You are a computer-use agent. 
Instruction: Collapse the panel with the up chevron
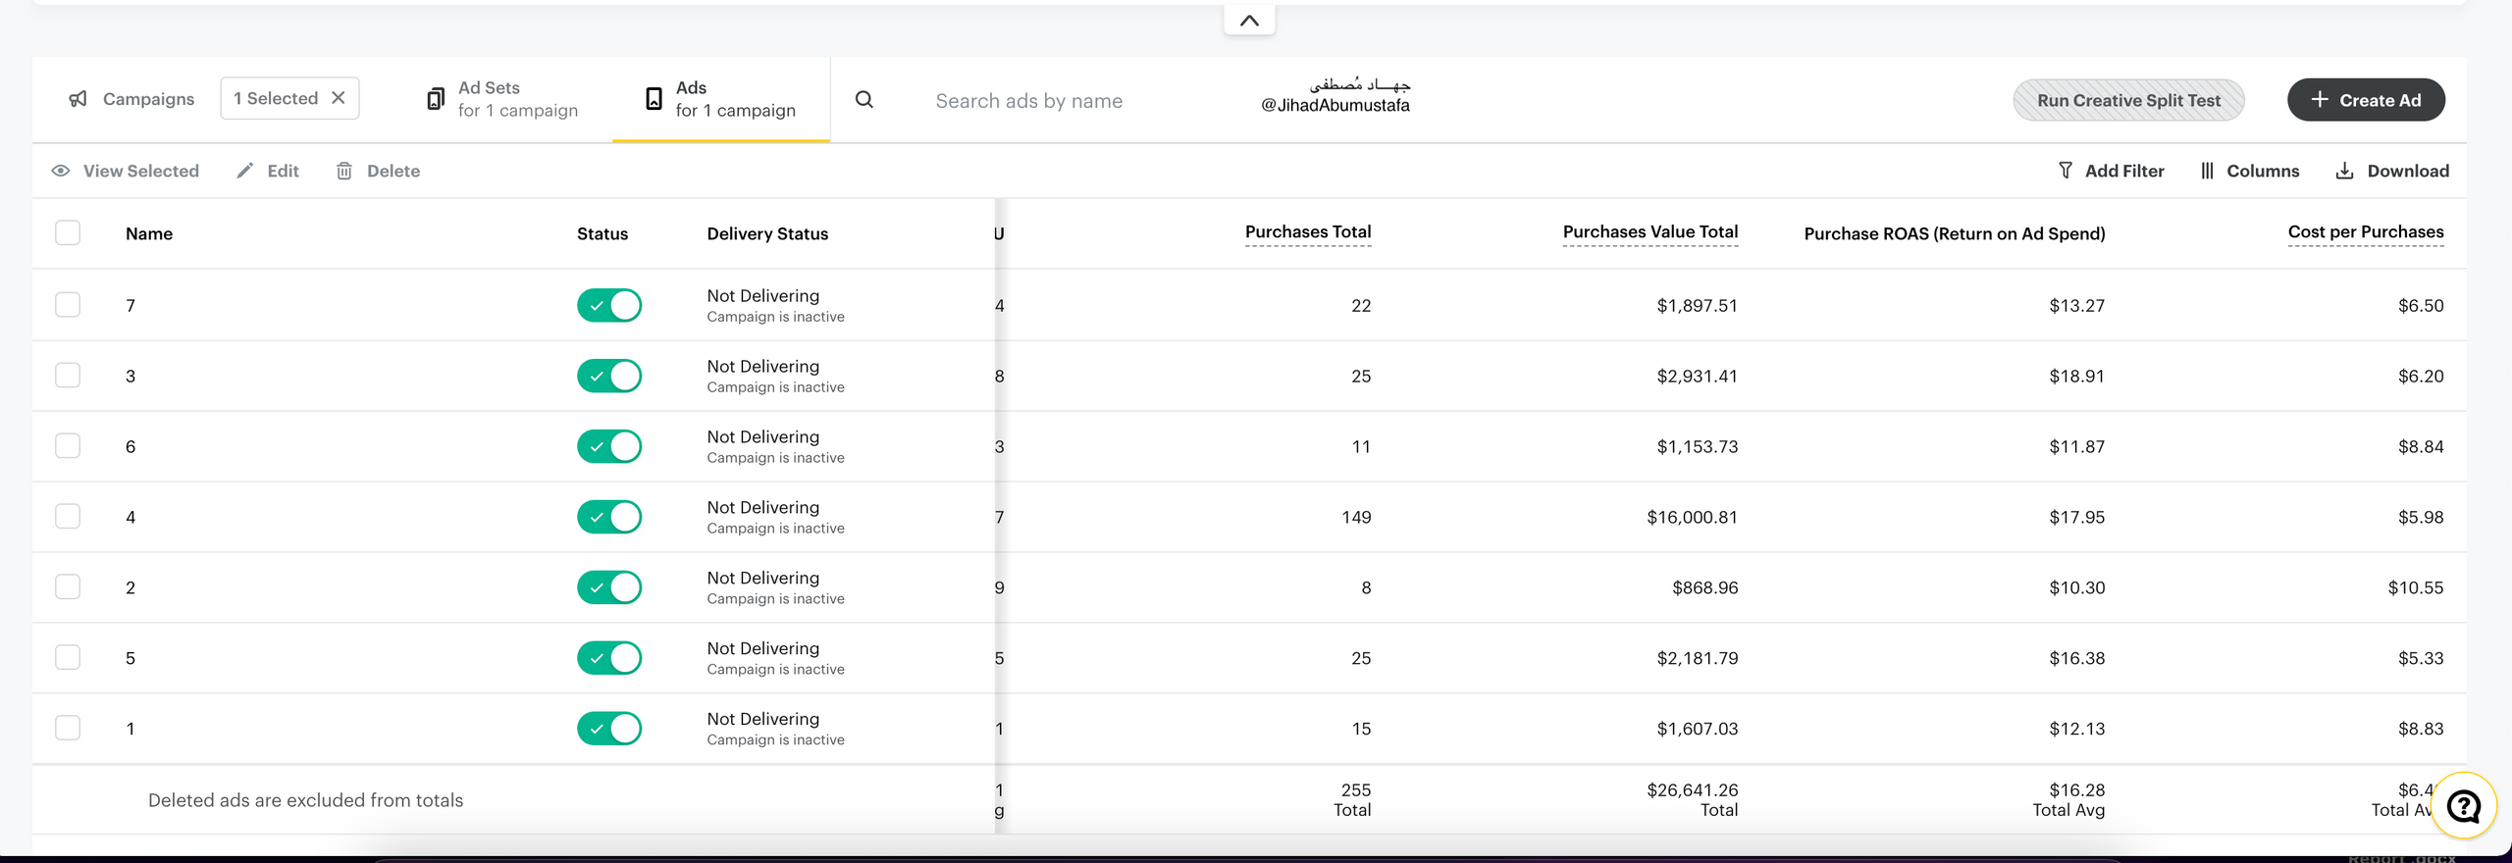click(x=1249, y=21)
